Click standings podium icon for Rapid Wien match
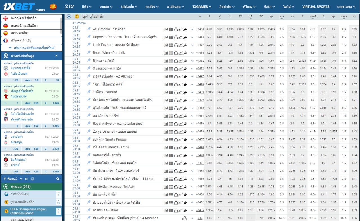This screenshot has width=360, height=221. point(176,53)
